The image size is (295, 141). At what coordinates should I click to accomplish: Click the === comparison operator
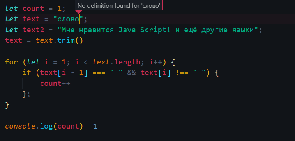pos(99,73)
